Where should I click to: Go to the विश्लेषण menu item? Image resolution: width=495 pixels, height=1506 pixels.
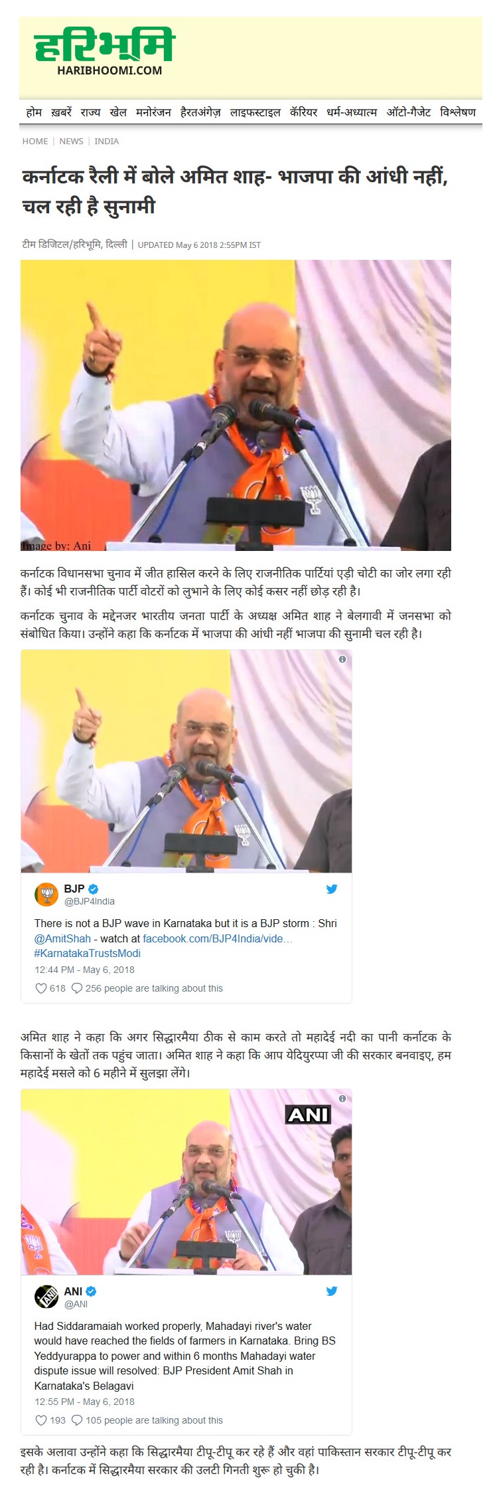point(458,112)
